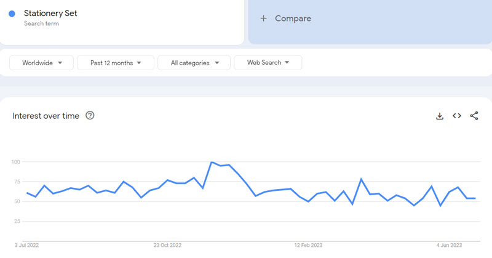Expand the All categories dropdown
The width and height of the screenshot is (492, 258).
pyautogui.click(x=194, y=63)
